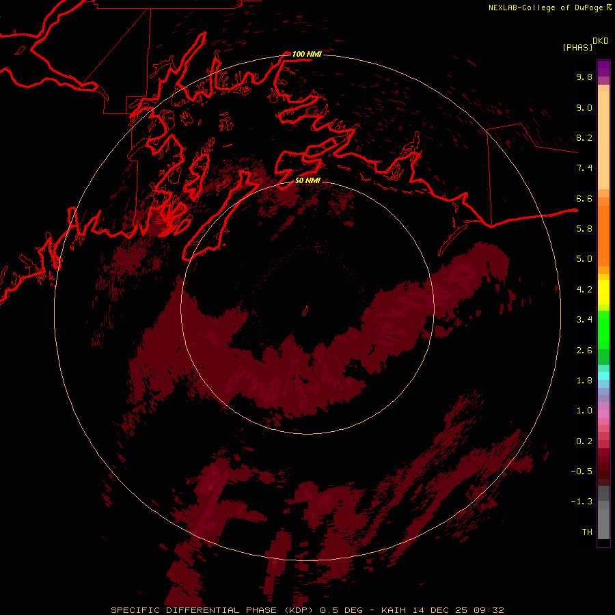The image size is (615, 615).
Task: Pick the purple swatch atop the color bar
Action: tap(603, 68)
